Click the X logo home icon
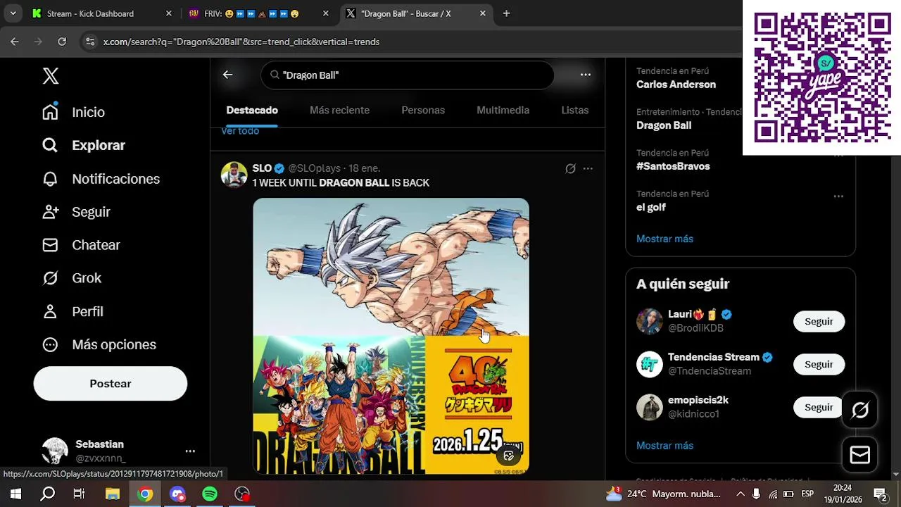This screenshot has height=507, width=901. 51,76
